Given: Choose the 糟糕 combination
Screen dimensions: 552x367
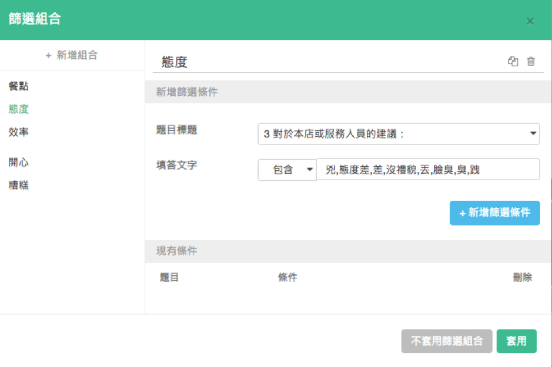Looking at the screenshot, I should 19,186.
